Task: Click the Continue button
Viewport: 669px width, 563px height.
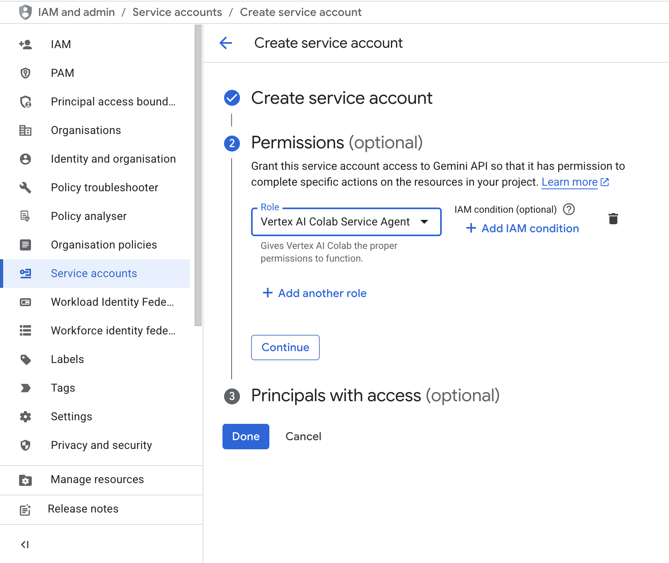Action: pyautogui.click(x=285, y=348)
